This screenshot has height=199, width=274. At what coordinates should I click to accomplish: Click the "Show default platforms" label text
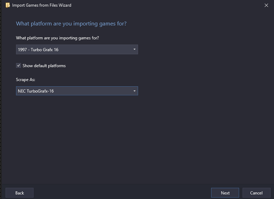point(44,66)
